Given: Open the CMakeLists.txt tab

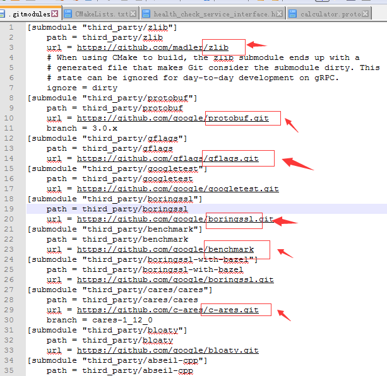Looking at the screenshot, I should 100,14.
